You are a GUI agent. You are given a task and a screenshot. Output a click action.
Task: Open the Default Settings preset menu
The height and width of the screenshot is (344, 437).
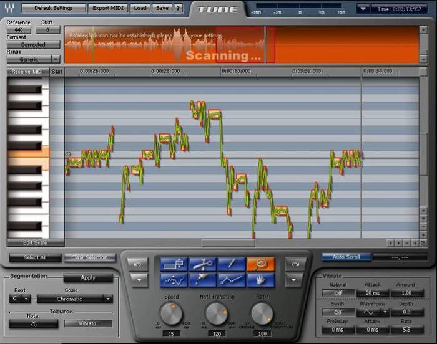(52, 8)
